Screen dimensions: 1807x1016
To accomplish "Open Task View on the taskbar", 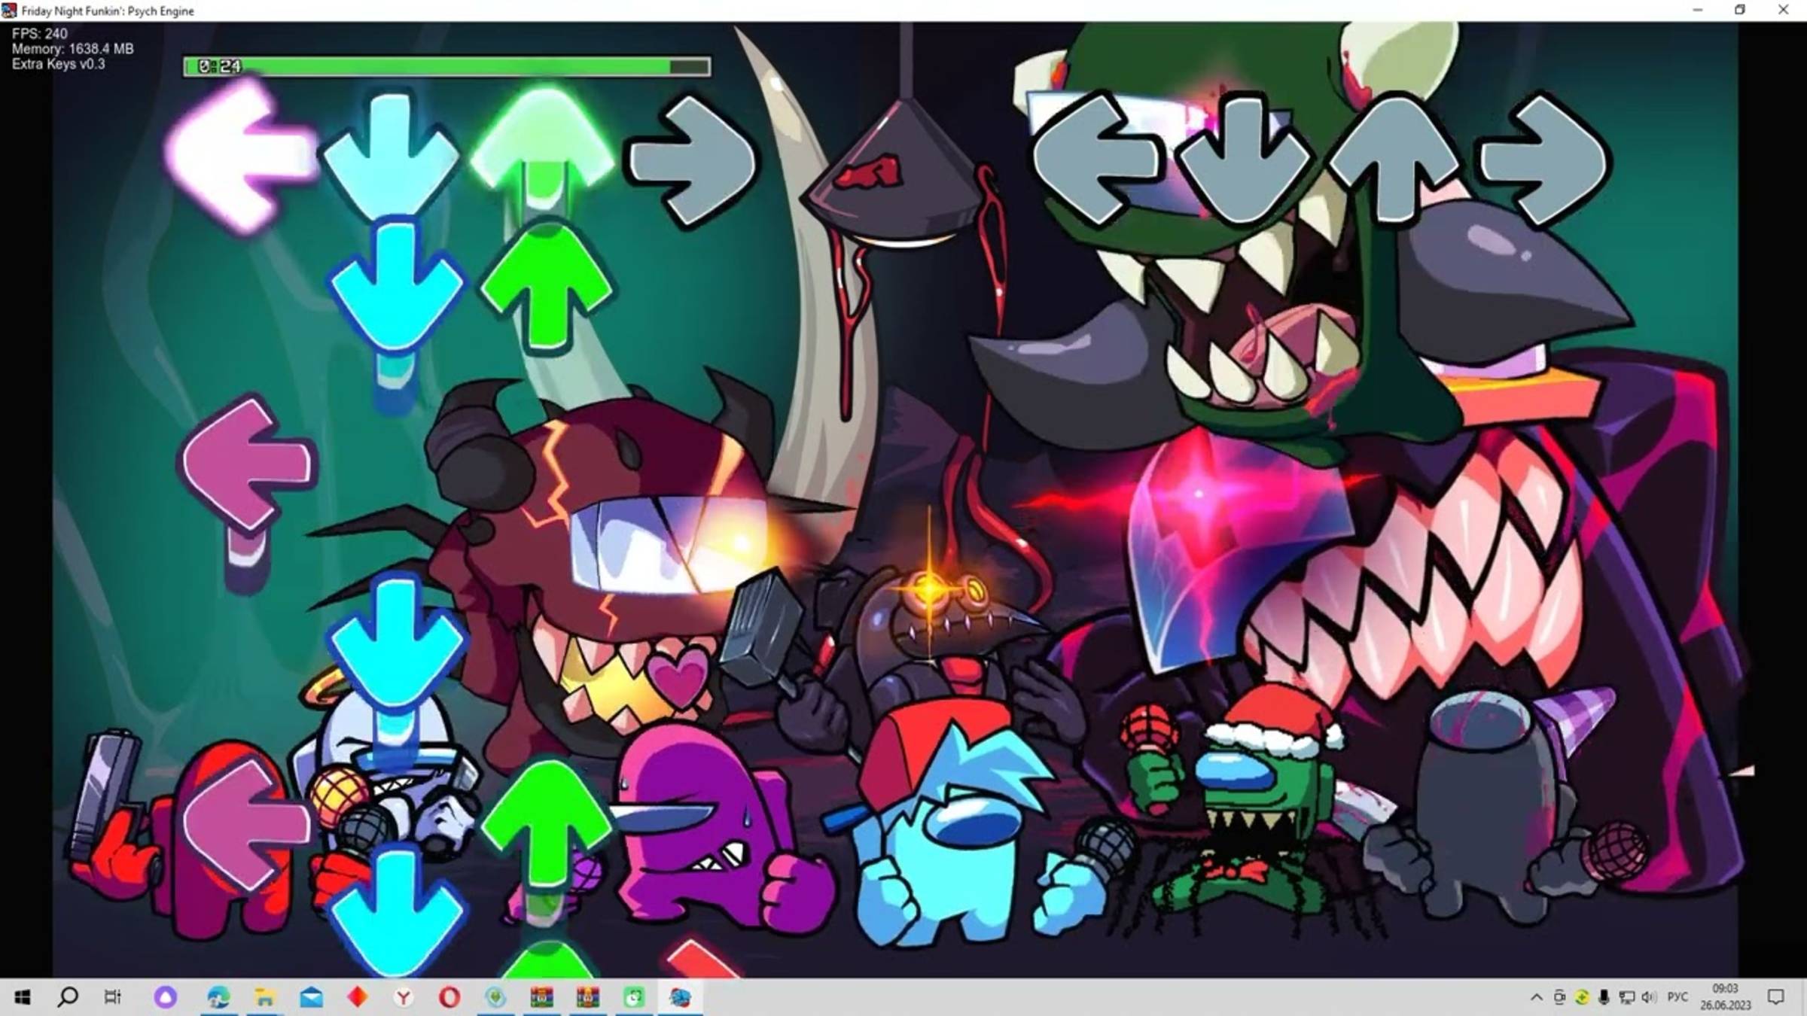I will pyautogui.click(x=113, y=997).
